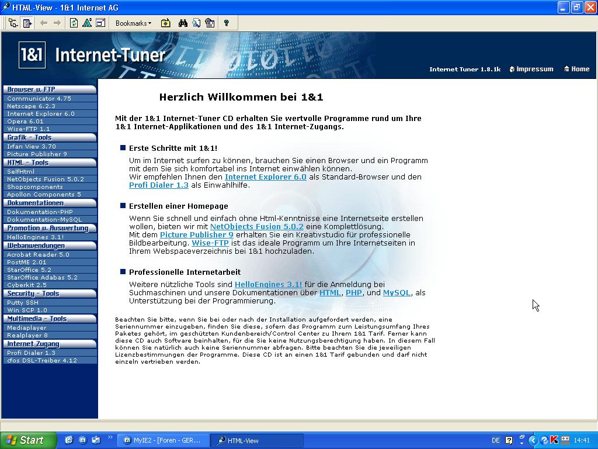
Task: Open PostME 2.01 in sidebar
Action: coord(50,263)
